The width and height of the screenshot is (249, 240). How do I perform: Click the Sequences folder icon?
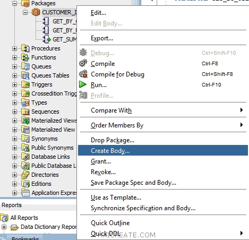[x=25, y=112]
